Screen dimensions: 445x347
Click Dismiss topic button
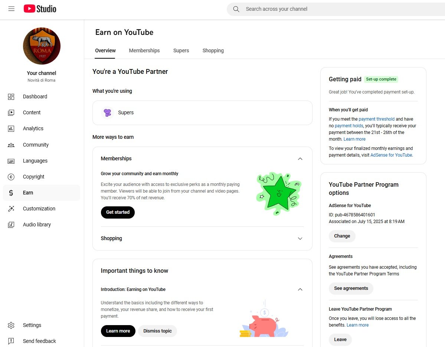click(157, 331)
